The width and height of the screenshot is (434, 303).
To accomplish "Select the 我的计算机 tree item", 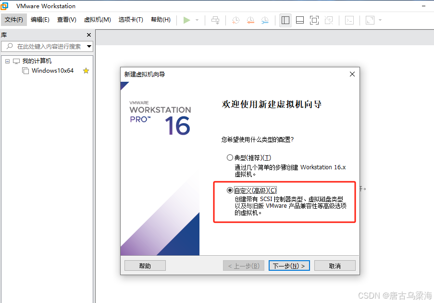I will (x=37, y=61).
